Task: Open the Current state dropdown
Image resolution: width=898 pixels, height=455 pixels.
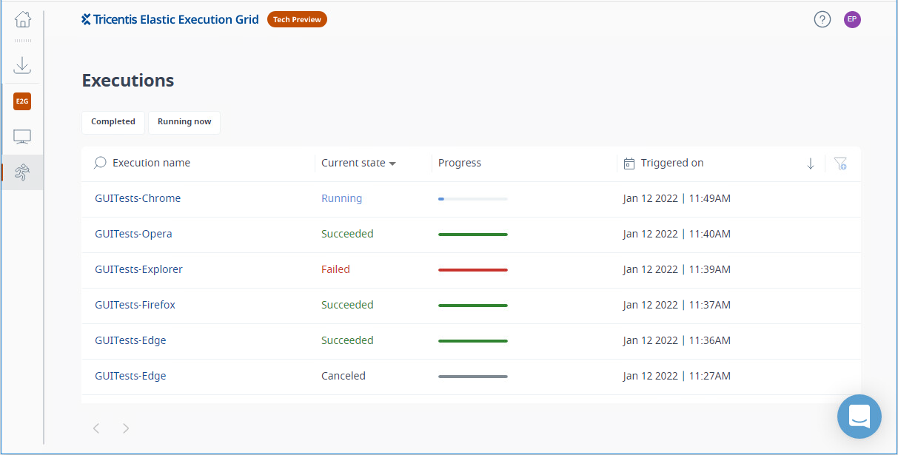Action: coord(358,164)
